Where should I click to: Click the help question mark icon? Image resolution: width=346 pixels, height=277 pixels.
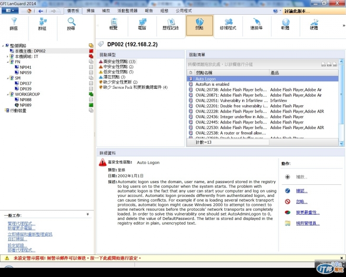[x=275, y=11]
